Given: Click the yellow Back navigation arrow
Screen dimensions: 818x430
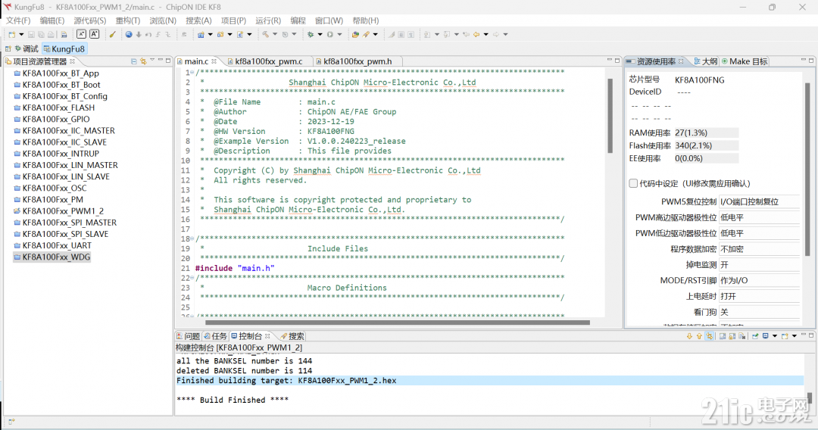Looking at the screenshot, I should 476,34.
